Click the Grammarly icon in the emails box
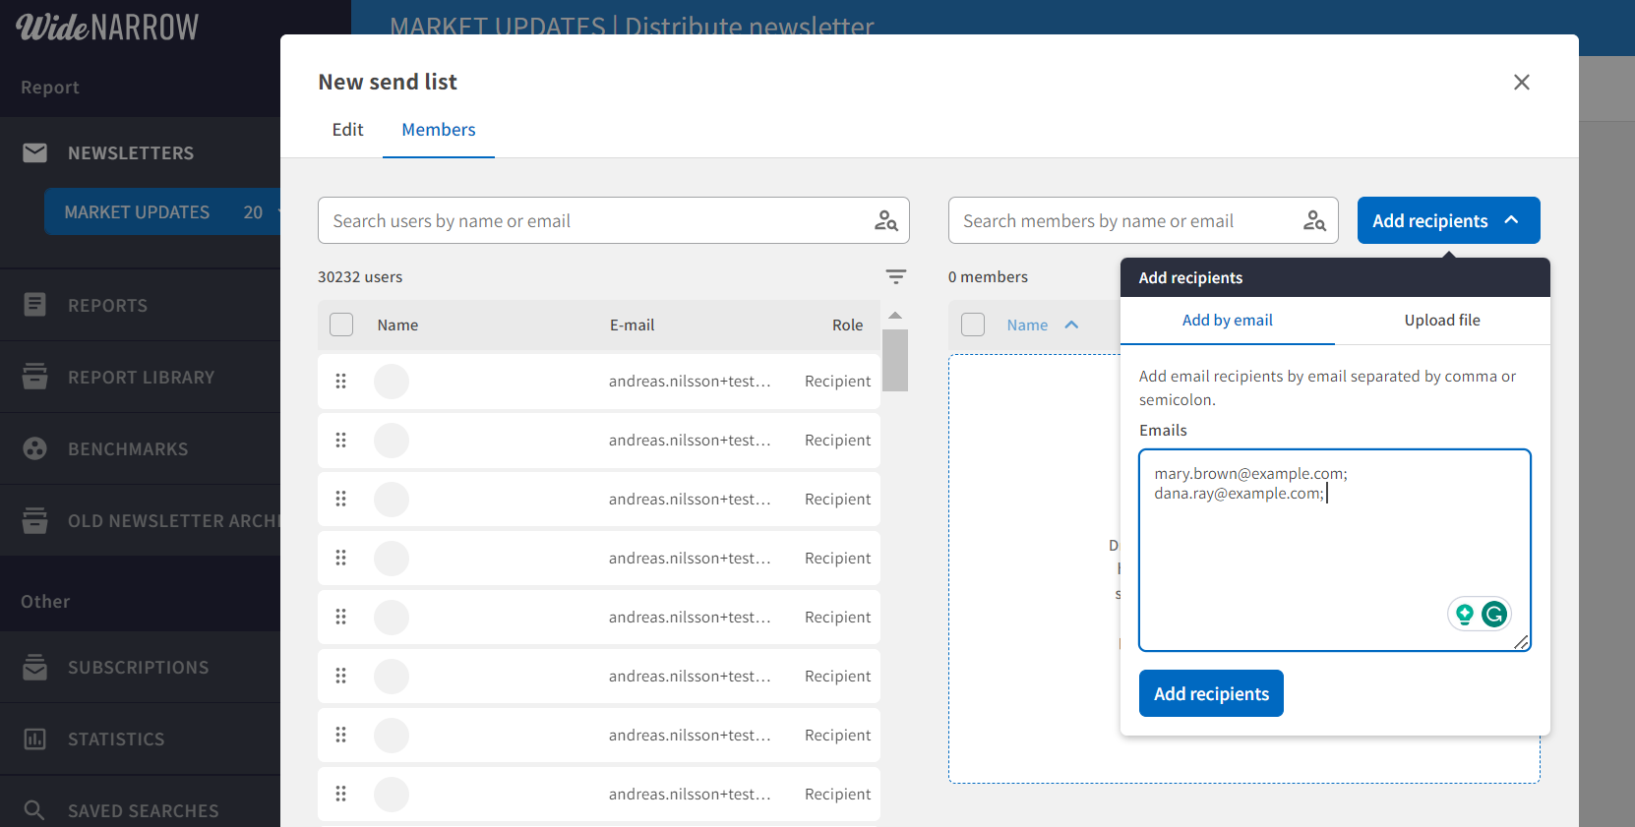Screen dimensions: 1635x827 pyautogui.click(x=1494, y=615)
